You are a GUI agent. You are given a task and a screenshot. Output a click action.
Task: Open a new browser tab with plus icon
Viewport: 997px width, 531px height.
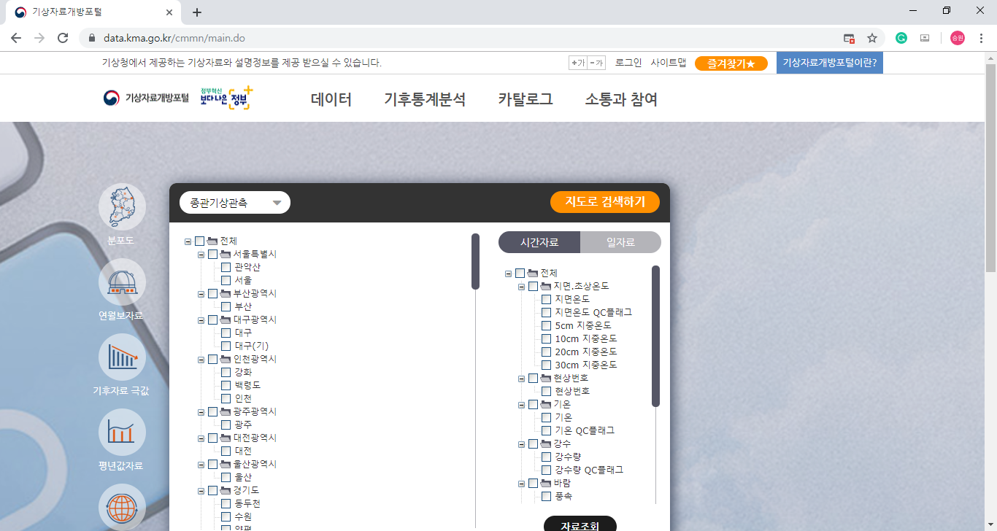pyautogui.click(x=196, y=12)
